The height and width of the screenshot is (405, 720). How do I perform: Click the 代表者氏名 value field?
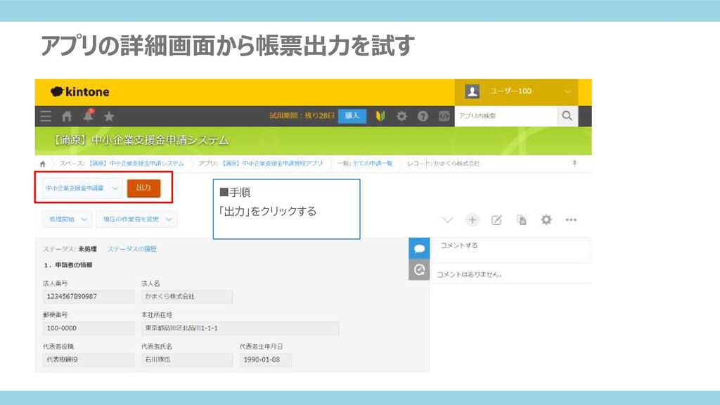(187, 359)
